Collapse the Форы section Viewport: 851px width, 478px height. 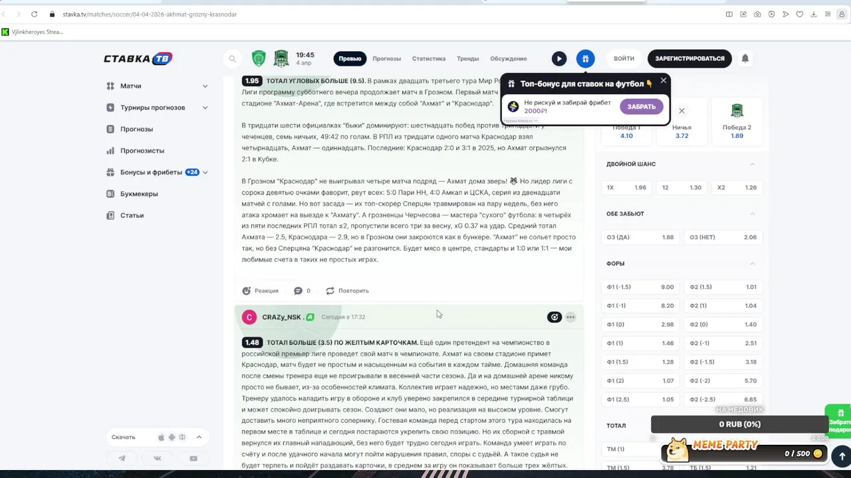tap(753, 264)
